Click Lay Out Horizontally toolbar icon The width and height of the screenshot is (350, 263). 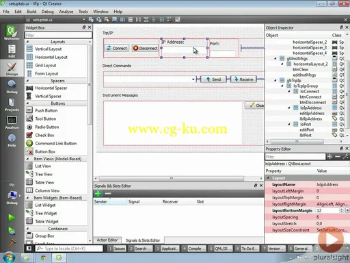[122, 20]
